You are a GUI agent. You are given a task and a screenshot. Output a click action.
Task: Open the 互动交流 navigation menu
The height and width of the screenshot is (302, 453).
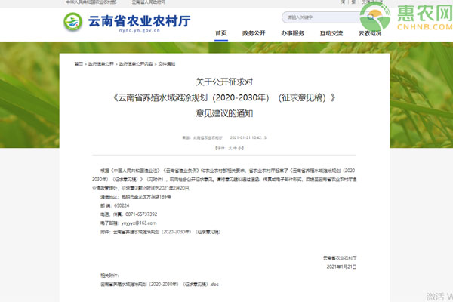pyautogui.click(x=331, y=33)
